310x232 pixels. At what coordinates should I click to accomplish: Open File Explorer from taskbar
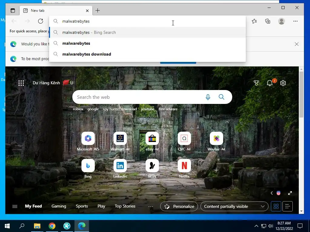(x=37, y=226)
